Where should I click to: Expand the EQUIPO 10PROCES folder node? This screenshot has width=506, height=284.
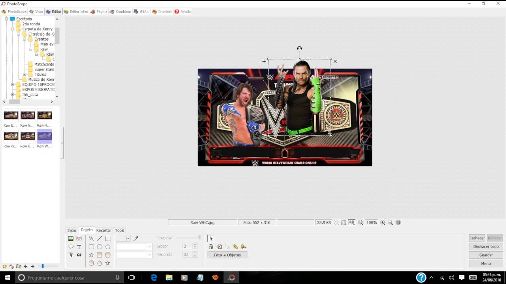pos(13,84)
